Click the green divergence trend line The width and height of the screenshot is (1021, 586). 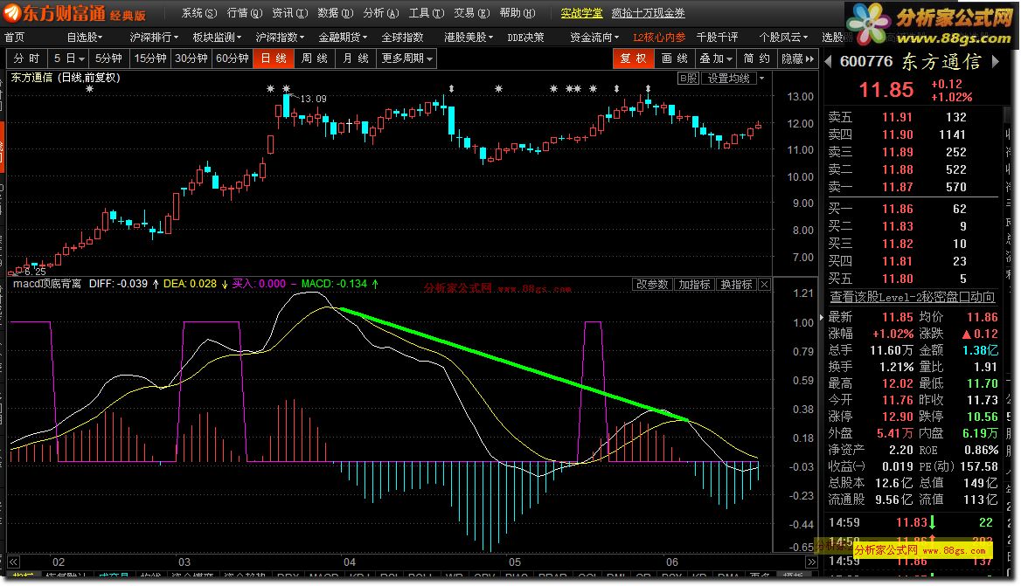coord(513,364)
